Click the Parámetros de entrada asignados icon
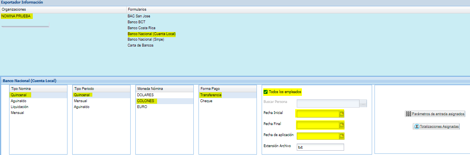The width and height of the screenshot is (470, 155). point(409,114)
